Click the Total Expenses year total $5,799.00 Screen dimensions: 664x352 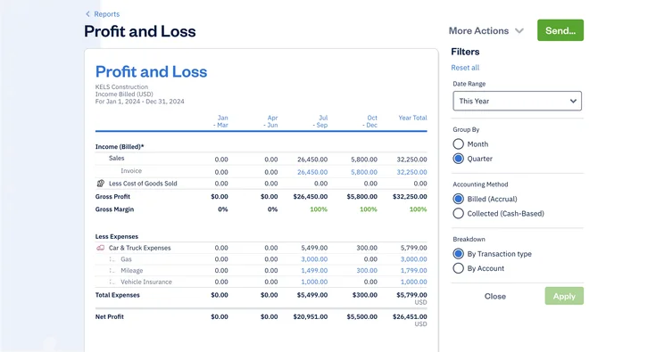(x=411, y=295)
